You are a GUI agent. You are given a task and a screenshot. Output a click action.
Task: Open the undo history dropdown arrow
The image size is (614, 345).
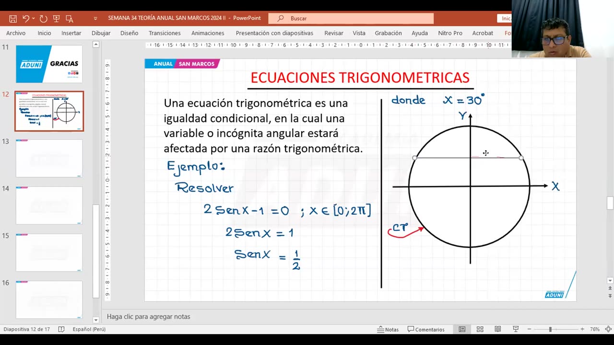(33, 19)
